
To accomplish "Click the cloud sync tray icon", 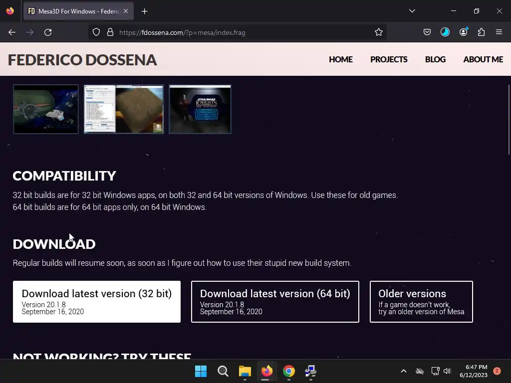I will coord(419,371).
